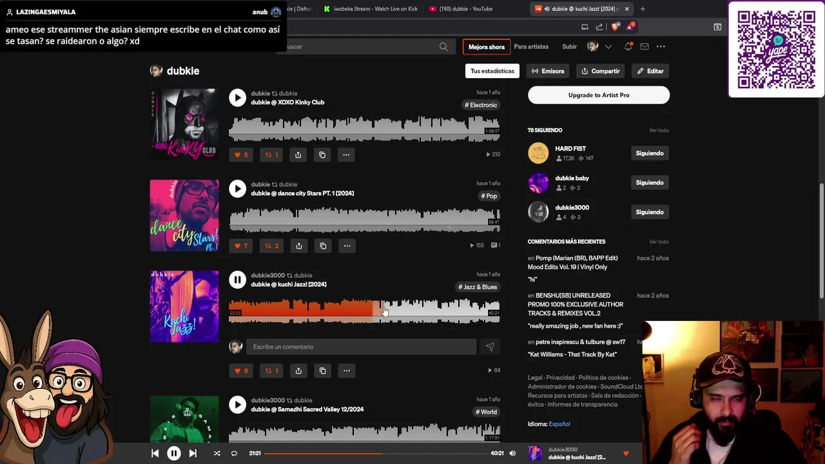Image resolution: width=825 pixels, height=464 pixels.
Task: Play dubkie @ dance city Stars track
Action: coord(237,188)
